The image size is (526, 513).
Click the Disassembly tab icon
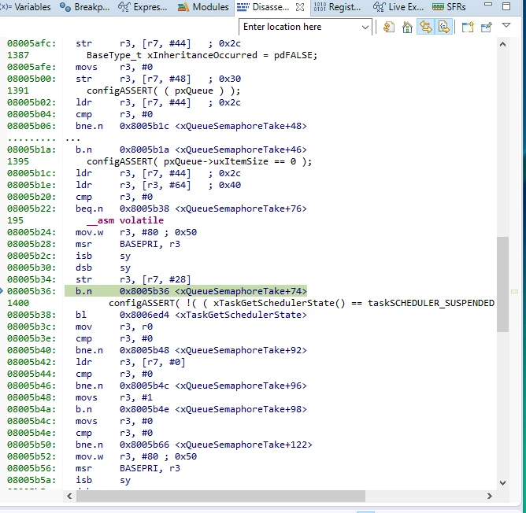point(243,7)
